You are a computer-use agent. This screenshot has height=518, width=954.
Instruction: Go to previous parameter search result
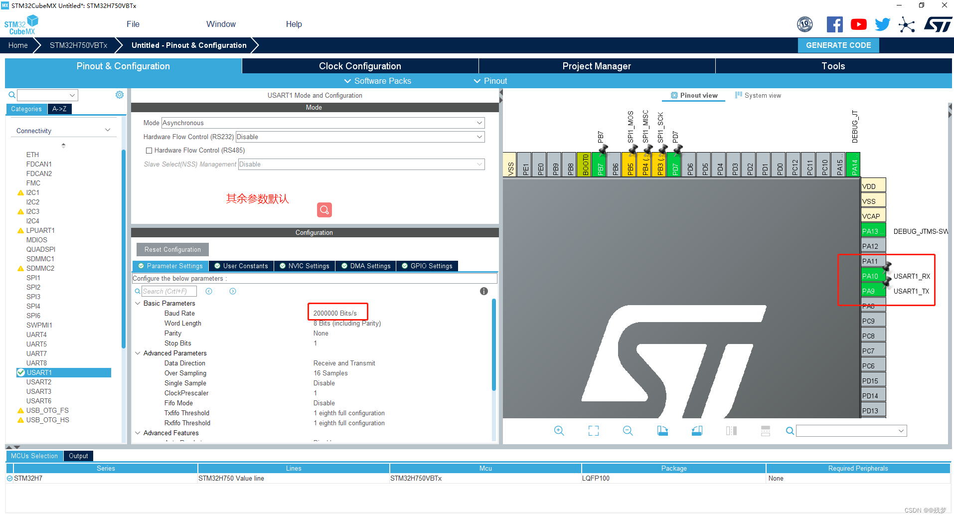point(209,291)
